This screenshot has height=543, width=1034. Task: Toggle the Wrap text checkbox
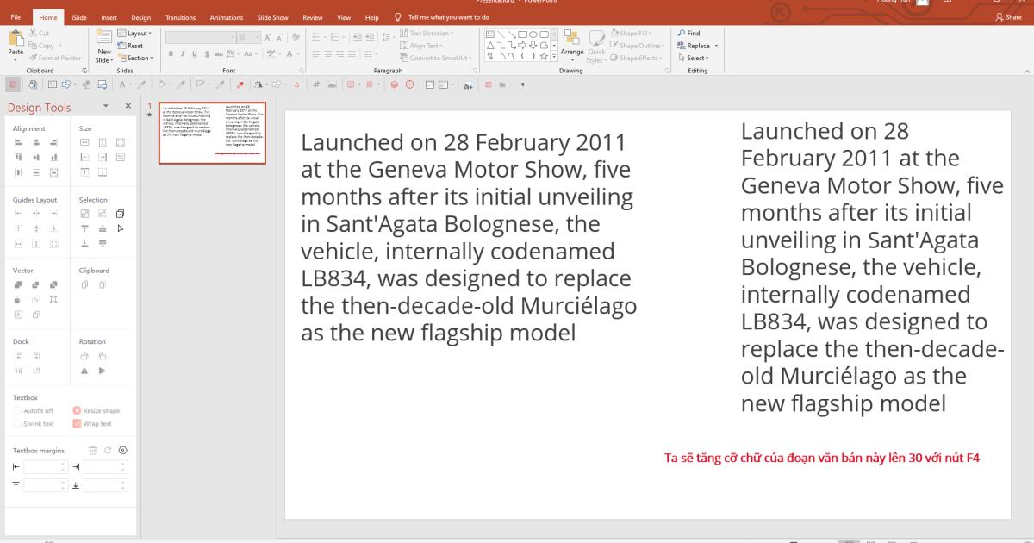[77, 423]
